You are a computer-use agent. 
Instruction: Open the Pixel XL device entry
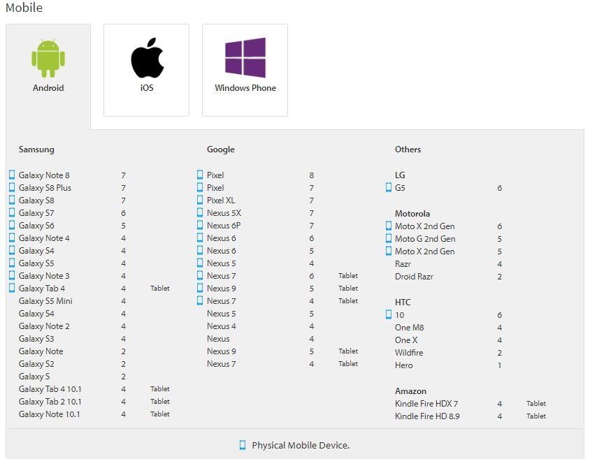[x=221, y=200]
